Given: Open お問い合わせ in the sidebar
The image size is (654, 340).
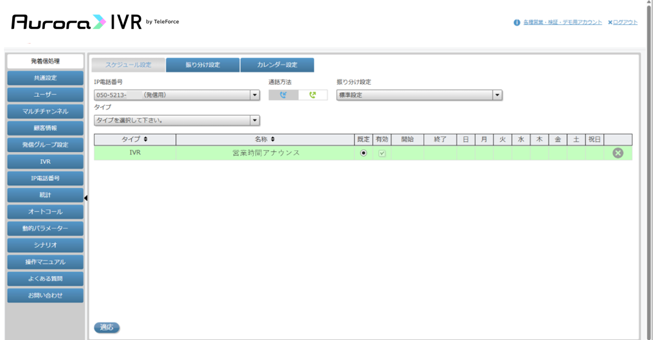Looking at the screenshot, I should point(45,296).
